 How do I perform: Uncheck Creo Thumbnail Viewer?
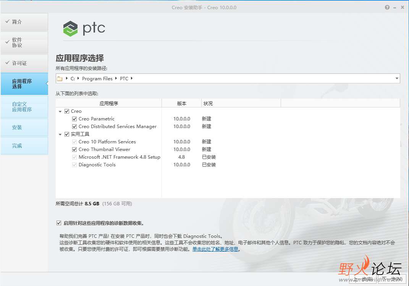pos(74,149)
